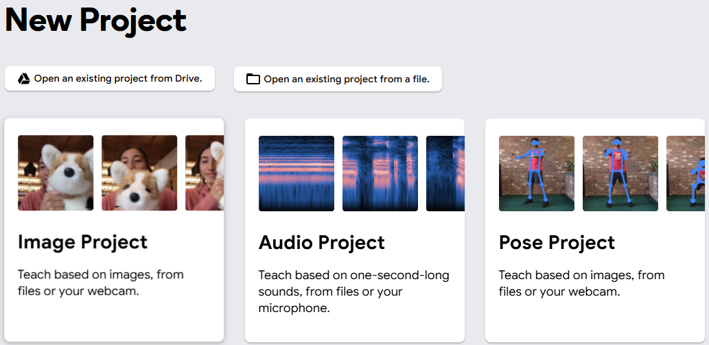This screenshot has width=709, height=345.
Task: Click the second pose skeleton thumbnail
Action: 620,174
